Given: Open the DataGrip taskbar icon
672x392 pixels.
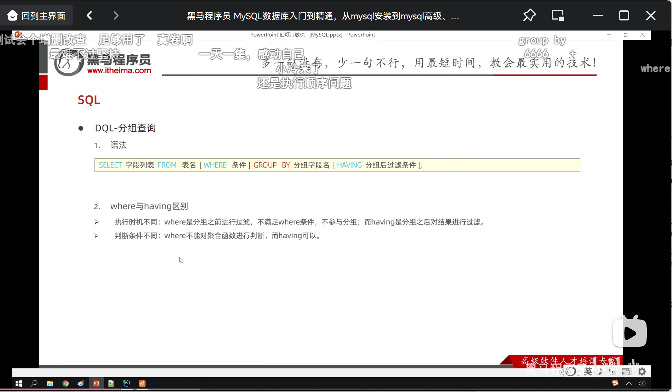Looking at the screenshot, I should (x=127, y=383).
